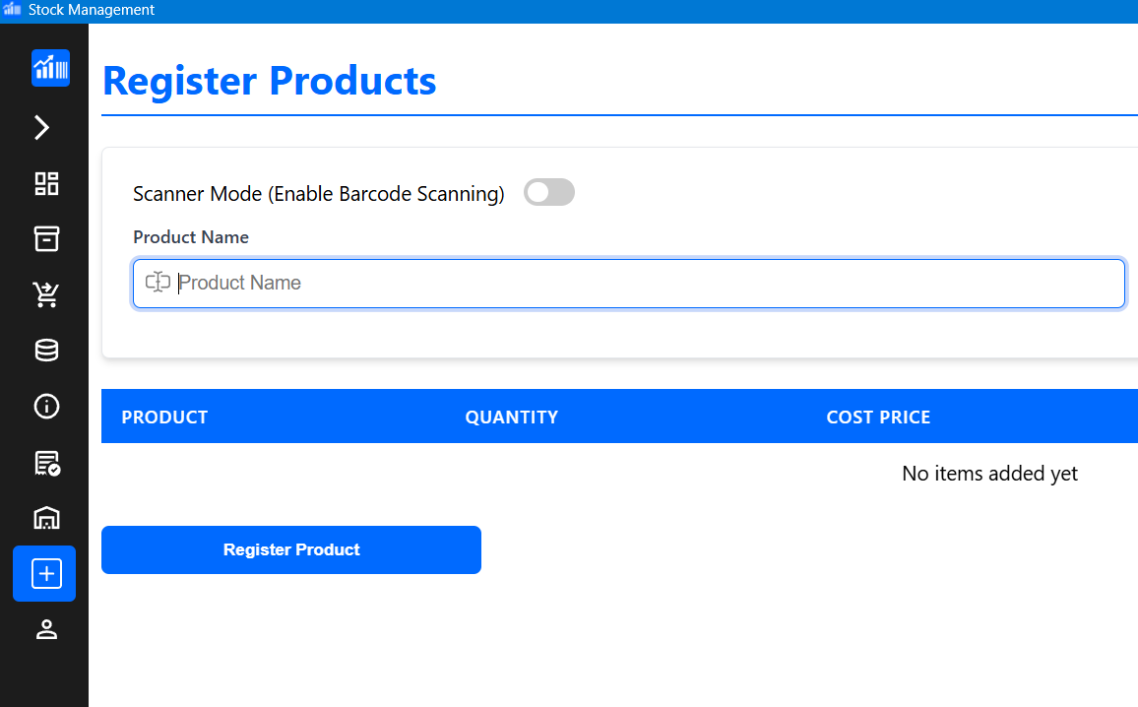Open the add-to-cart shopping icon
1138x707 pixels.
pyautogui.click(x=46, y=294)
